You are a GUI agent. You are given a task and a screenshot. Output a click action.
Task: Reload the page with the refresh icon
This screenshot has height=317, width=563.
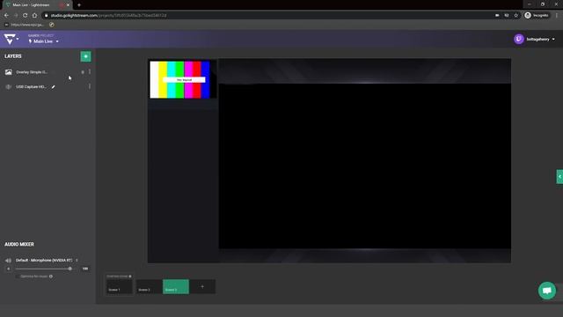(26, 16)
